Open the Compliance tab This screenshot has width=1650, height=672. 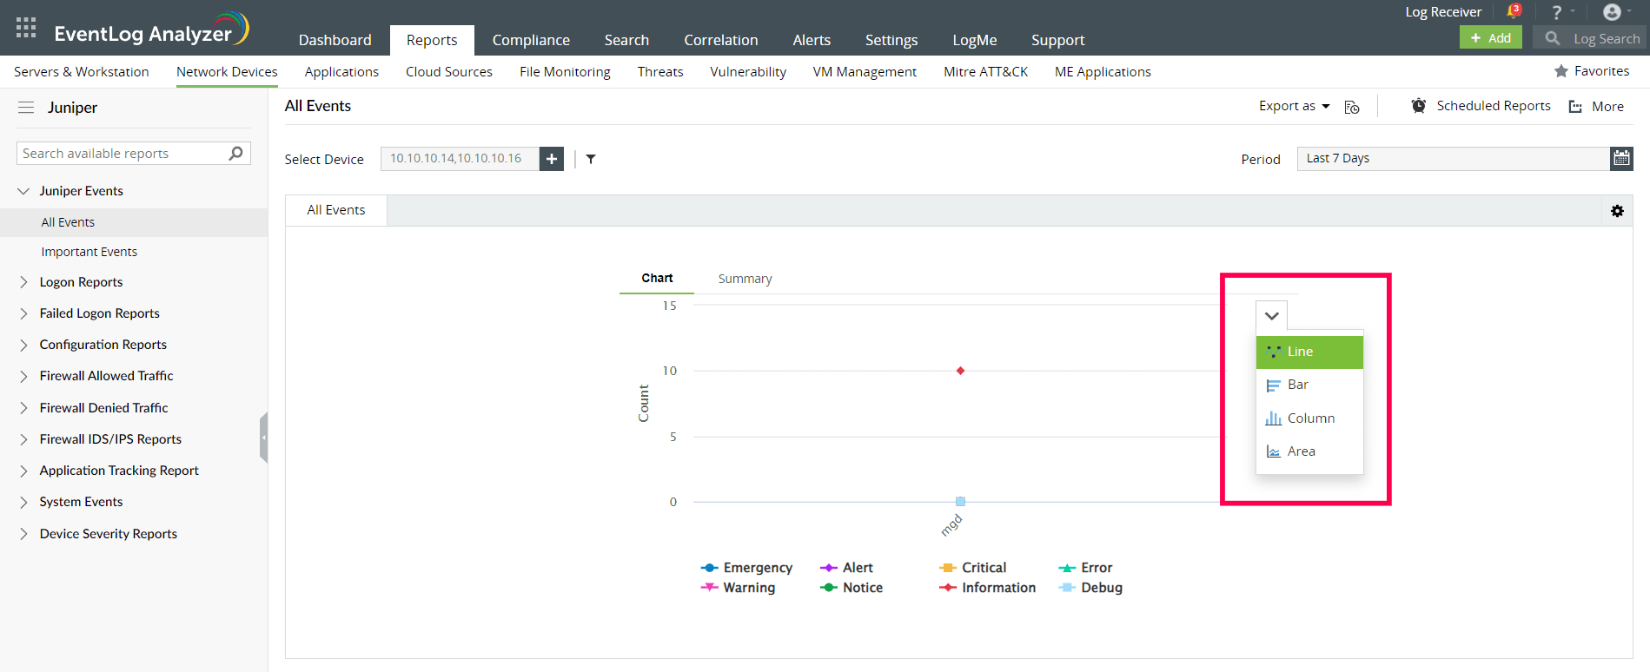[531, 40]
